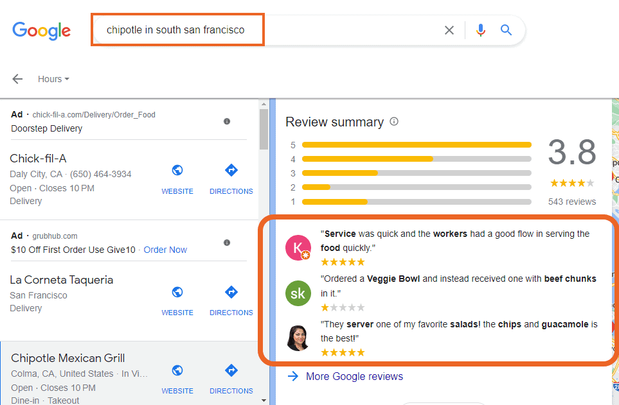
Task: Select the 3-star rating bar
Action: pos(417,173)
